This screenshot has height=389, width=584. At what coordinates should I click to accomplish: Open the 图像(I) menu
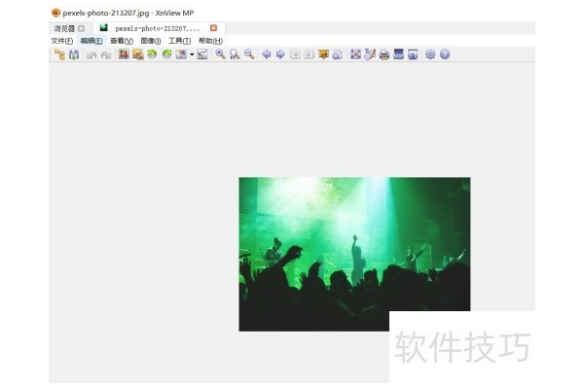(x=151, y=41)
